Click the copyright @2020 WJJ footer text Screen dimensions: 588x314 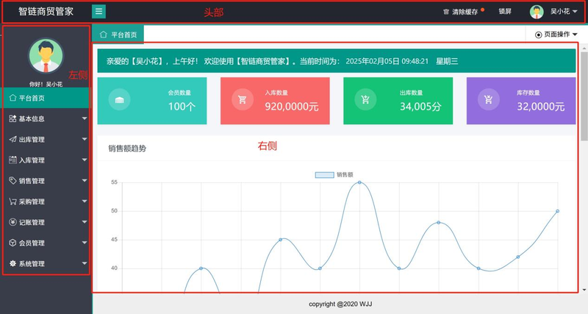pos(340,304)
